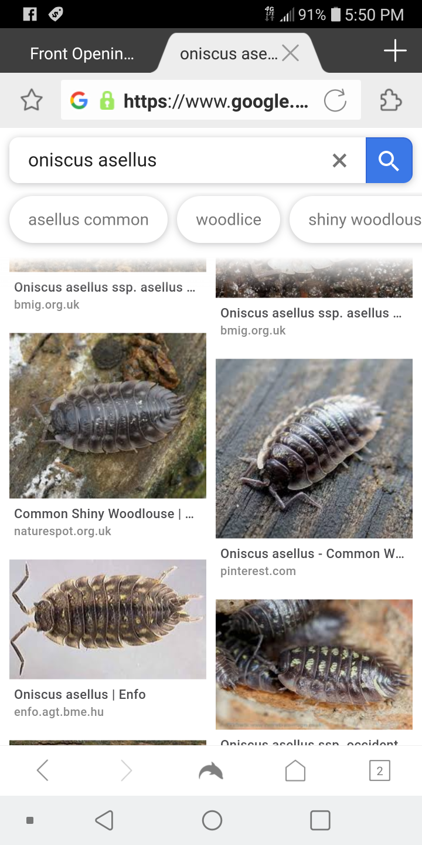
Task: Go back using browser back arrow
Action: 42,770
